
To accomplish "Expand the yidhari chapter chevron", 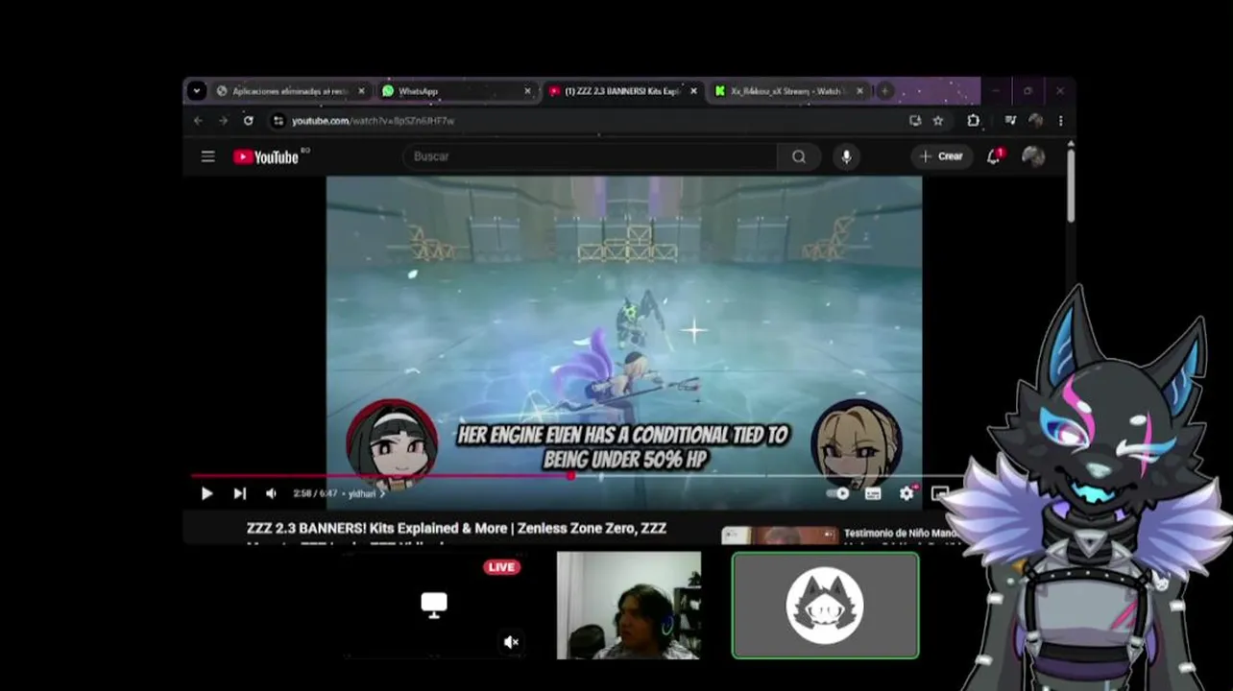I will (x=382, y=493).
